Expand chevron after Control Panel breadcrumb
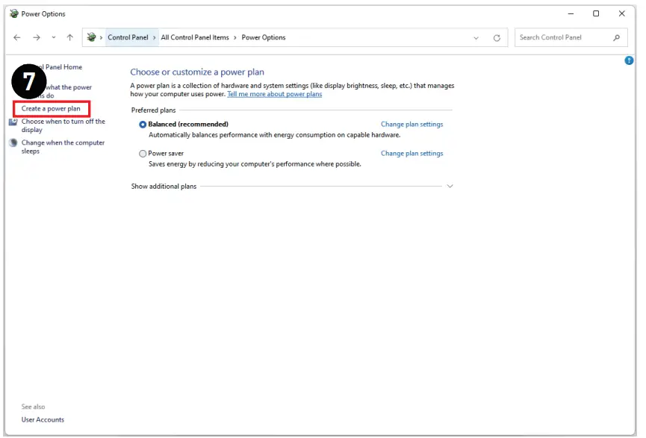The width and height of the screenshot is (646, 438). click(154, 38)
